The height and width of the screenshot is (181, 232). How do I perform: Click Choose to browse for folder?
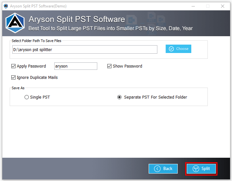pyautogui.click(x=178, y=49)
